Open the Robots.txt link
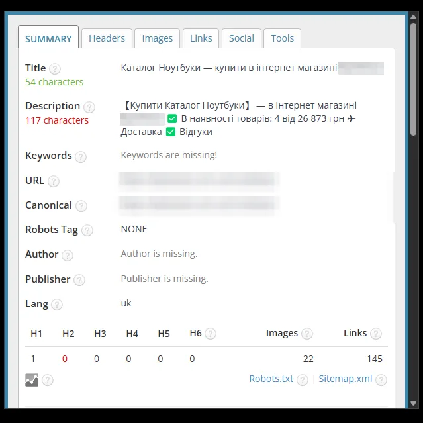The image size is (423, 423). [271, 379]
